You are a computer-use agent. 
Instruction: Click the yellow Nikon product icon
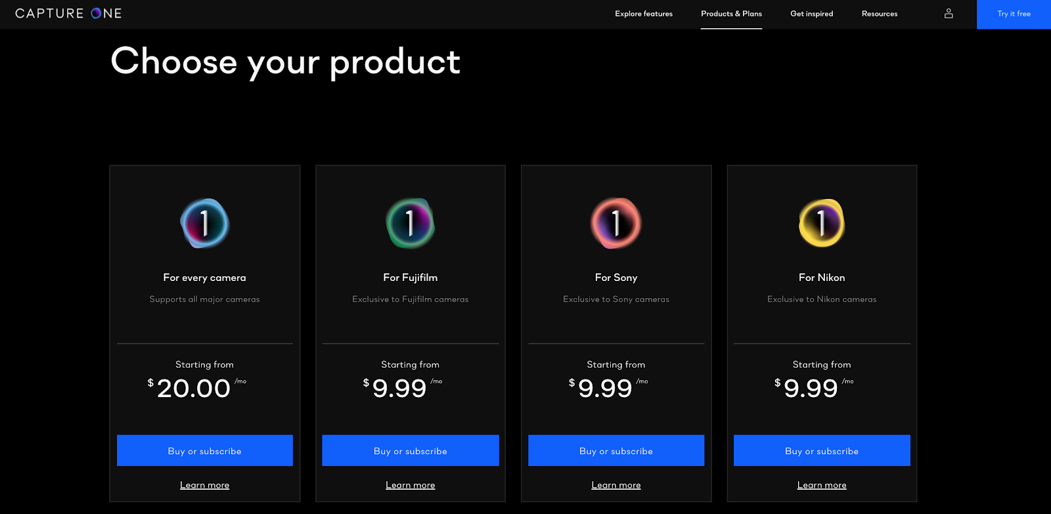pos(822,223)
